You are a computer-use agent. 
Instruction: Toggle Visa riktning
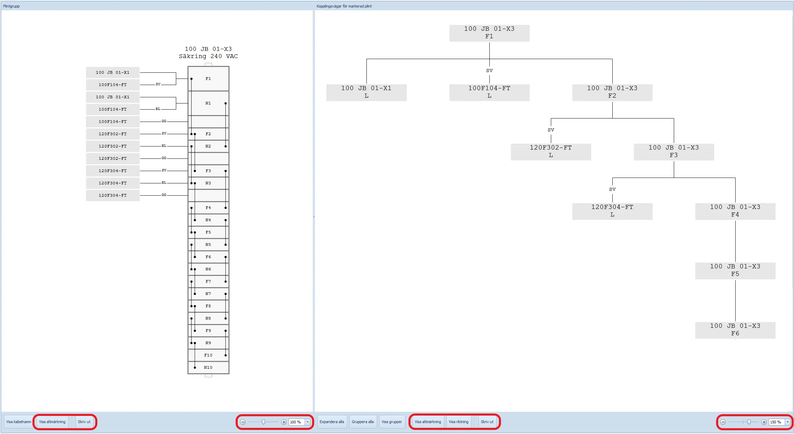point(459,422)
